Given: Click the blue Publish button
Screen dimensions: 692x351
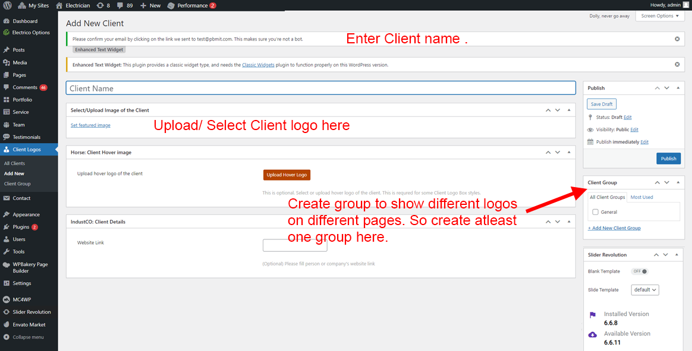Looking at the screenshot, I should tap(668, 159).
